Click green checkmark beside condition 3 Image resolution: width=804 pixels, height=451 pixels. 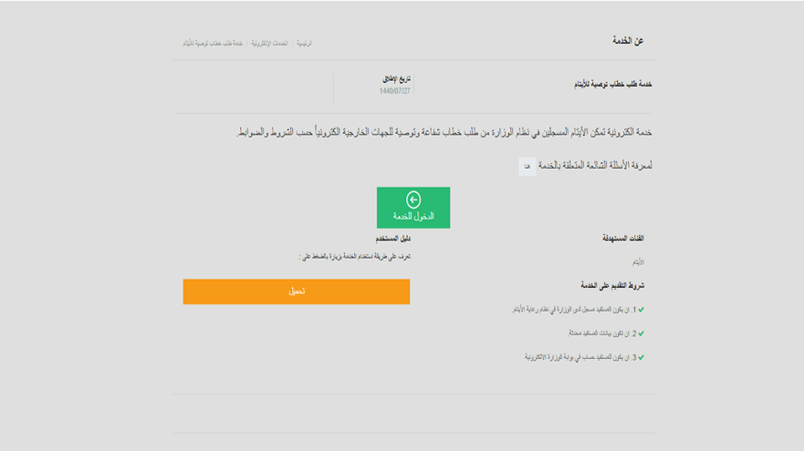[x=641, y=357]
